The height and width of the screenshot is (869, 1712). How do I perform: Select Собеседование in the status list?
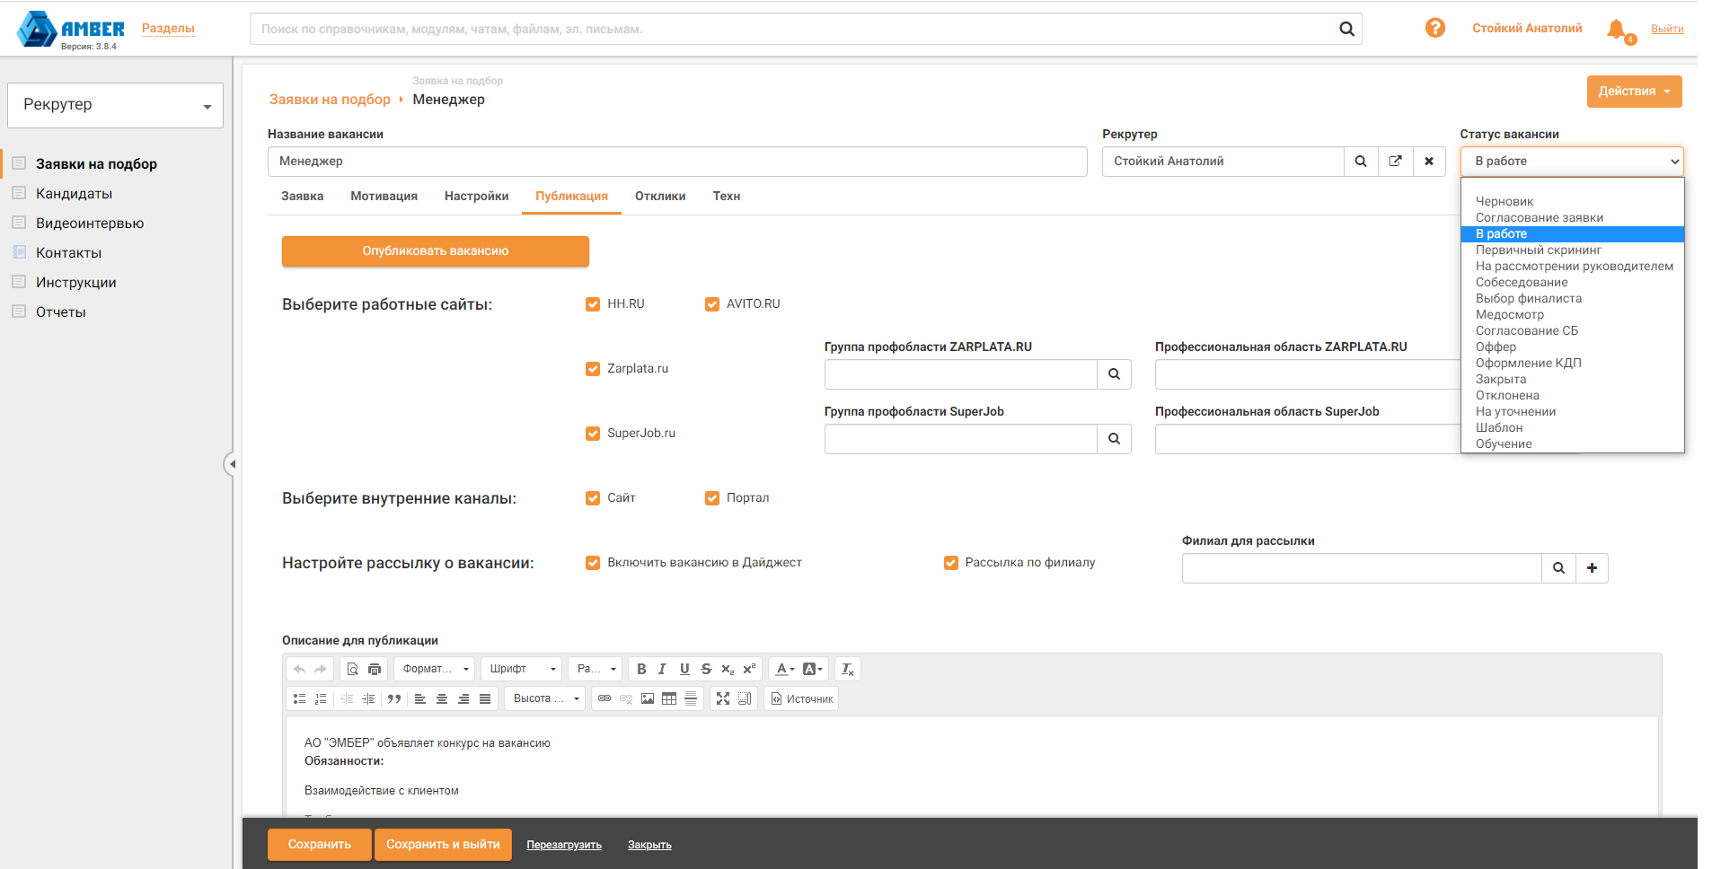pos(1522,282)
